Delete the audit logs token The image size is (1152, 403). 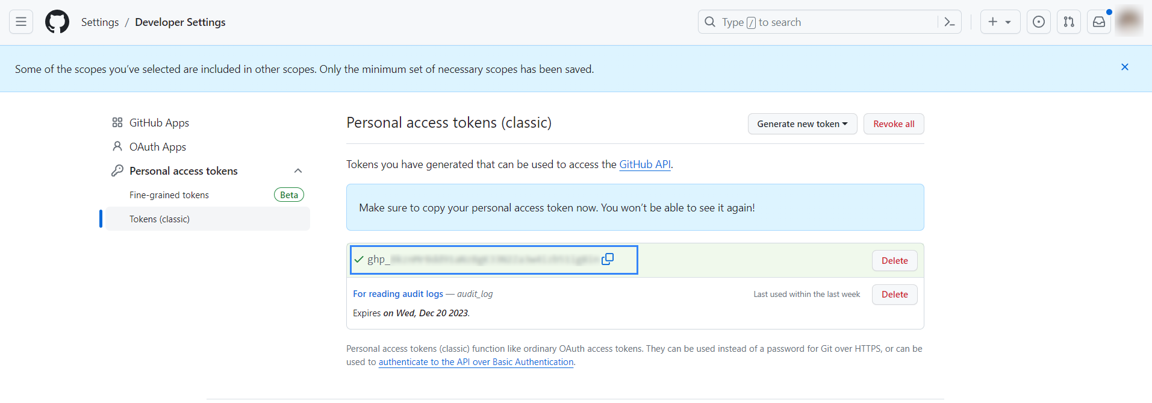(x=894, y=295)
